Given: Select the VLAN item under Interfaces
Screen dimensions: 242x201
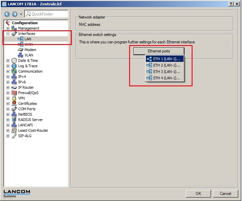Looking at the screenshot, I should pos(29,55).
